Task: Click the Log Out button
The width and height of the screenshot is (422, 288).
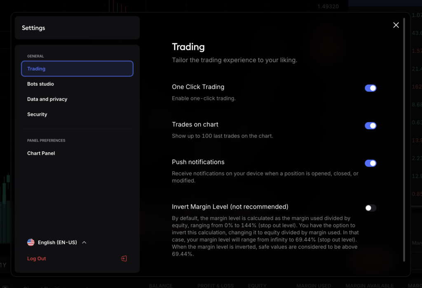Action: pyautogui.click(x=36, y=258)
